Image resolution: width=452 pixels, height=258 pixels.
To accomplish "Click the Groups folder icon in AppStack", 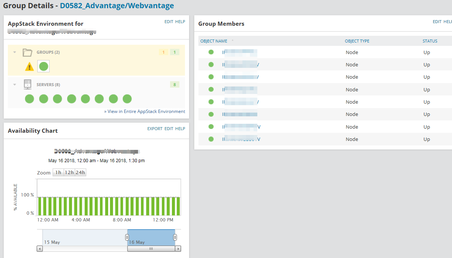I will tap(28, 53).
